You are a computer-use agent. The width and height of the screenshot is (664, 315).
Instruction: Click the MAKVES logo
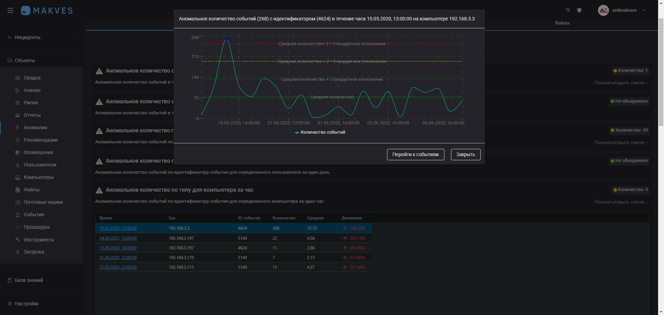click(47, 10)
